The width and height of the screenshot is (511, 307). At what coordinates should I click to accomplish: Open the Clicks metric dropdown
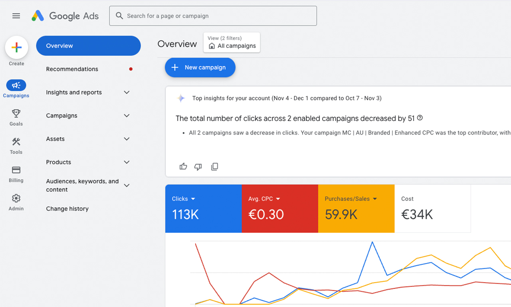coord(193,199)
